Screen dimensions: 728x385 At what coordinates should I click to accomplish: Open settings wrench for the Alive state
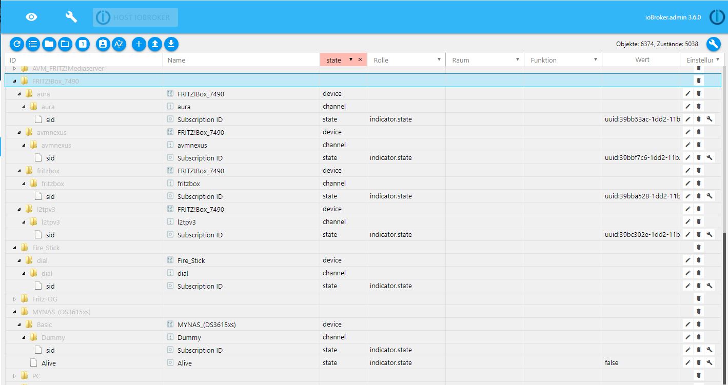(710, 362)
